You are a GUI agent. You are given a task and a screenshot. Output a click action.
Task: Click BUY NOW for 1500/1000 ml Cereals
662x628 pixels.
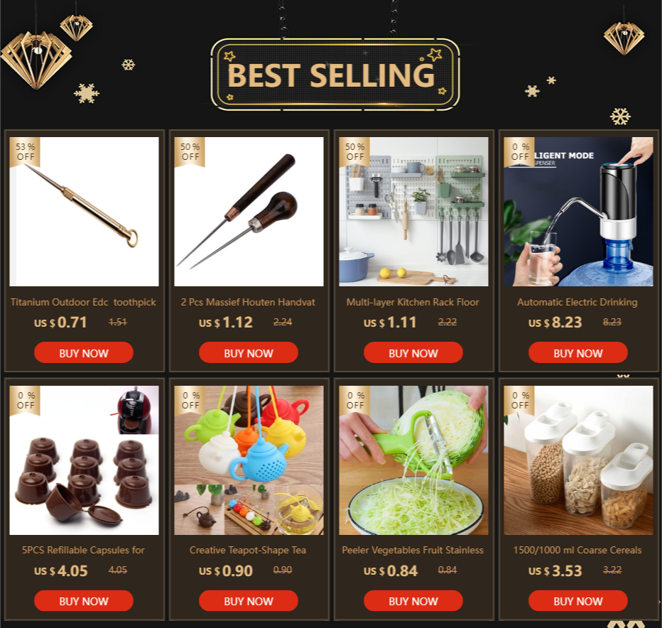coord(577,600)
